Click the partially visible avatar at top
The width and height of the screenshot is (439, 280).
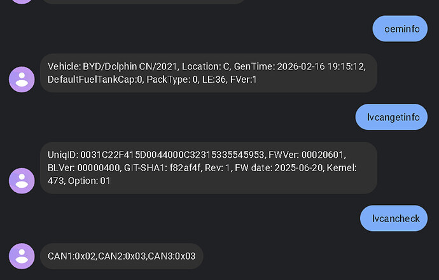[22, 1]
